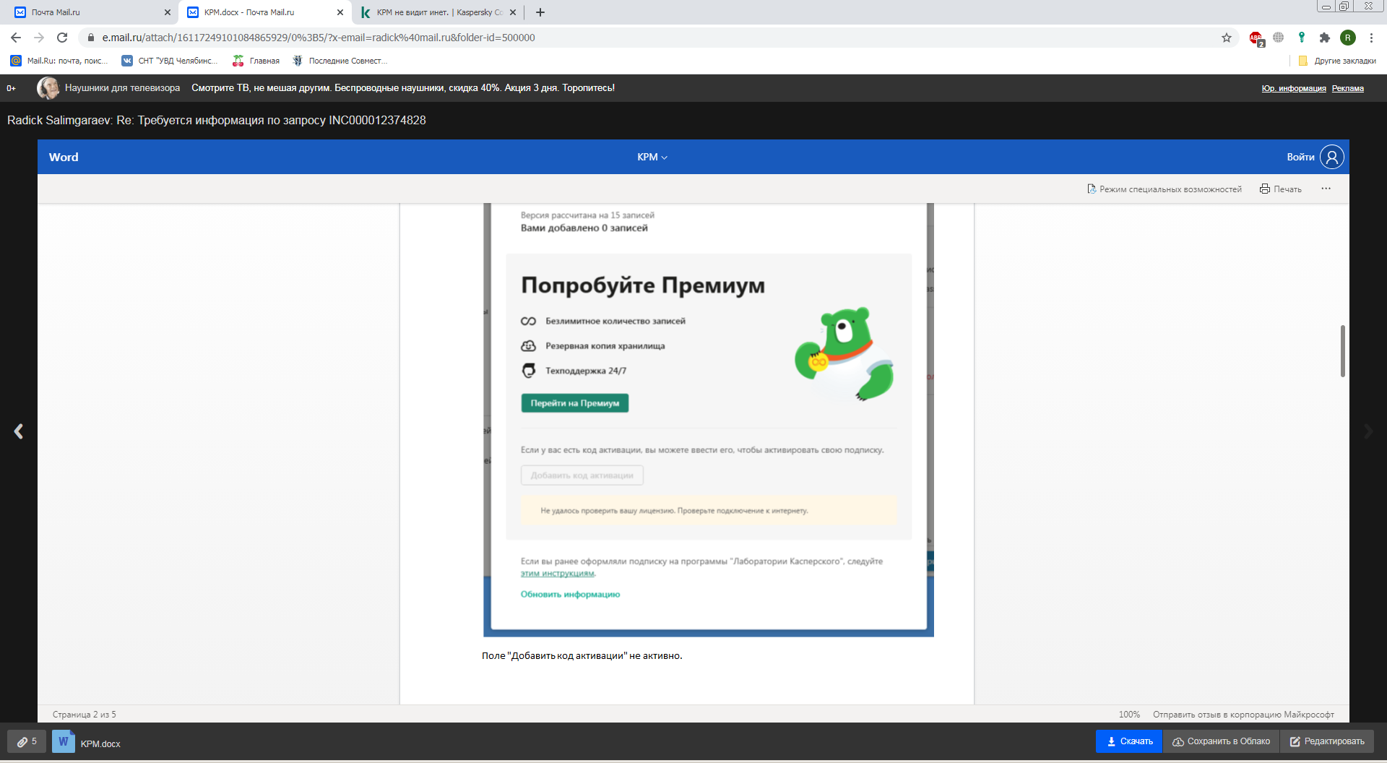Click the address bar URL
1387x763 pixels.
coord(319,38)
